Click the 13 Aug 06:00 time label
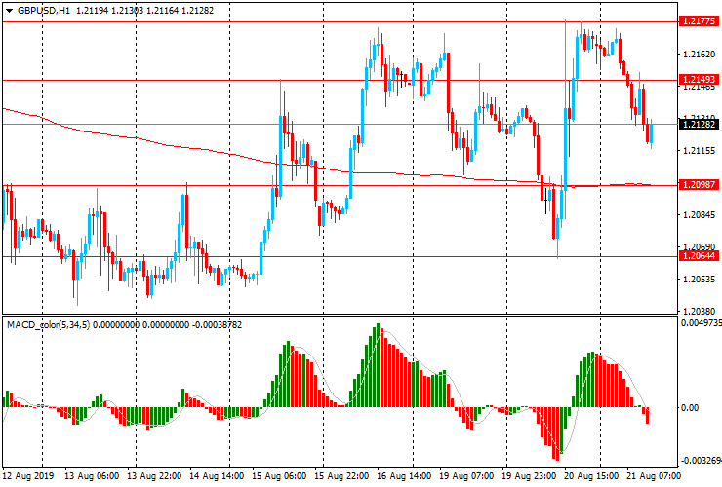 click(x=92, y=476)
